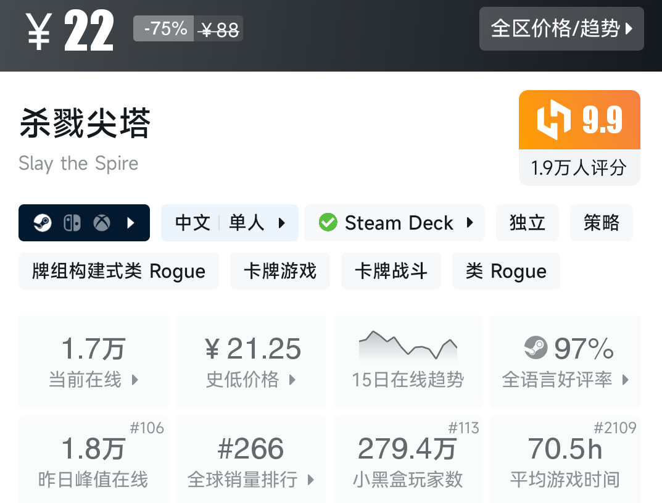Click the 杀戮尖塔 game title
The image size is (662, 503).
(x=85, y=123)
